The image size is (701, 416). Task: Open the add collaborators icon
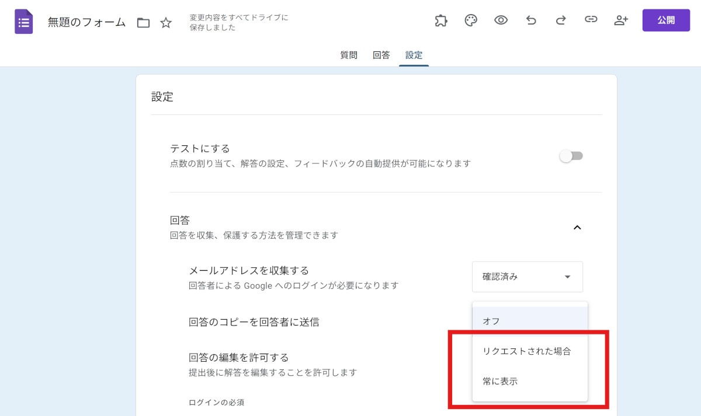tap(621, 20)
